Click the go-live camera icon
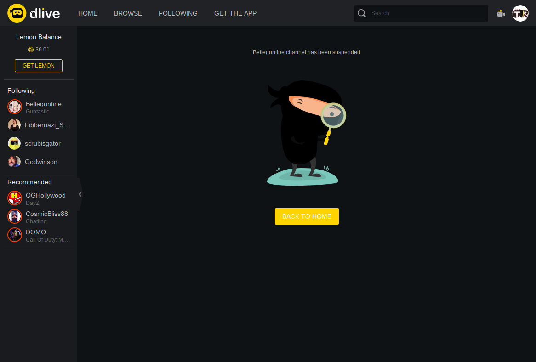The width and height of the screenshot is (536, 362). click(501, 13)
